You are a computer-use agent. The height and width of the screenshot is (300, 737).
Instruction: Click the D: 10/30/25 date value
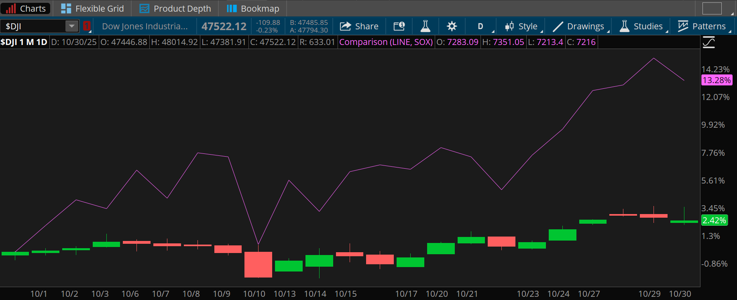click(74, 42)
